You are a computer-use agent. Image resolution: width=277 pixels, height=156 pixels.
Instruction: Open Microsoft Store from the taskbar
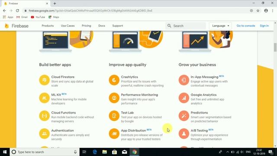114,152
